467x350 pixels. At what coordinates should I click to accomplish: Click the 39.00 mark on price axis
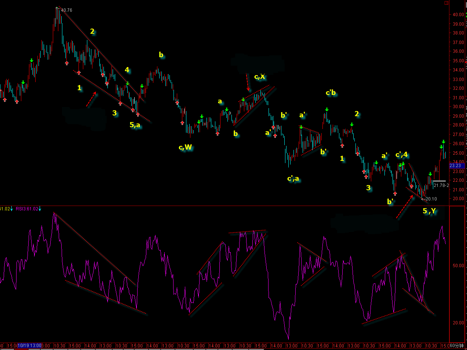pos(458,24)
